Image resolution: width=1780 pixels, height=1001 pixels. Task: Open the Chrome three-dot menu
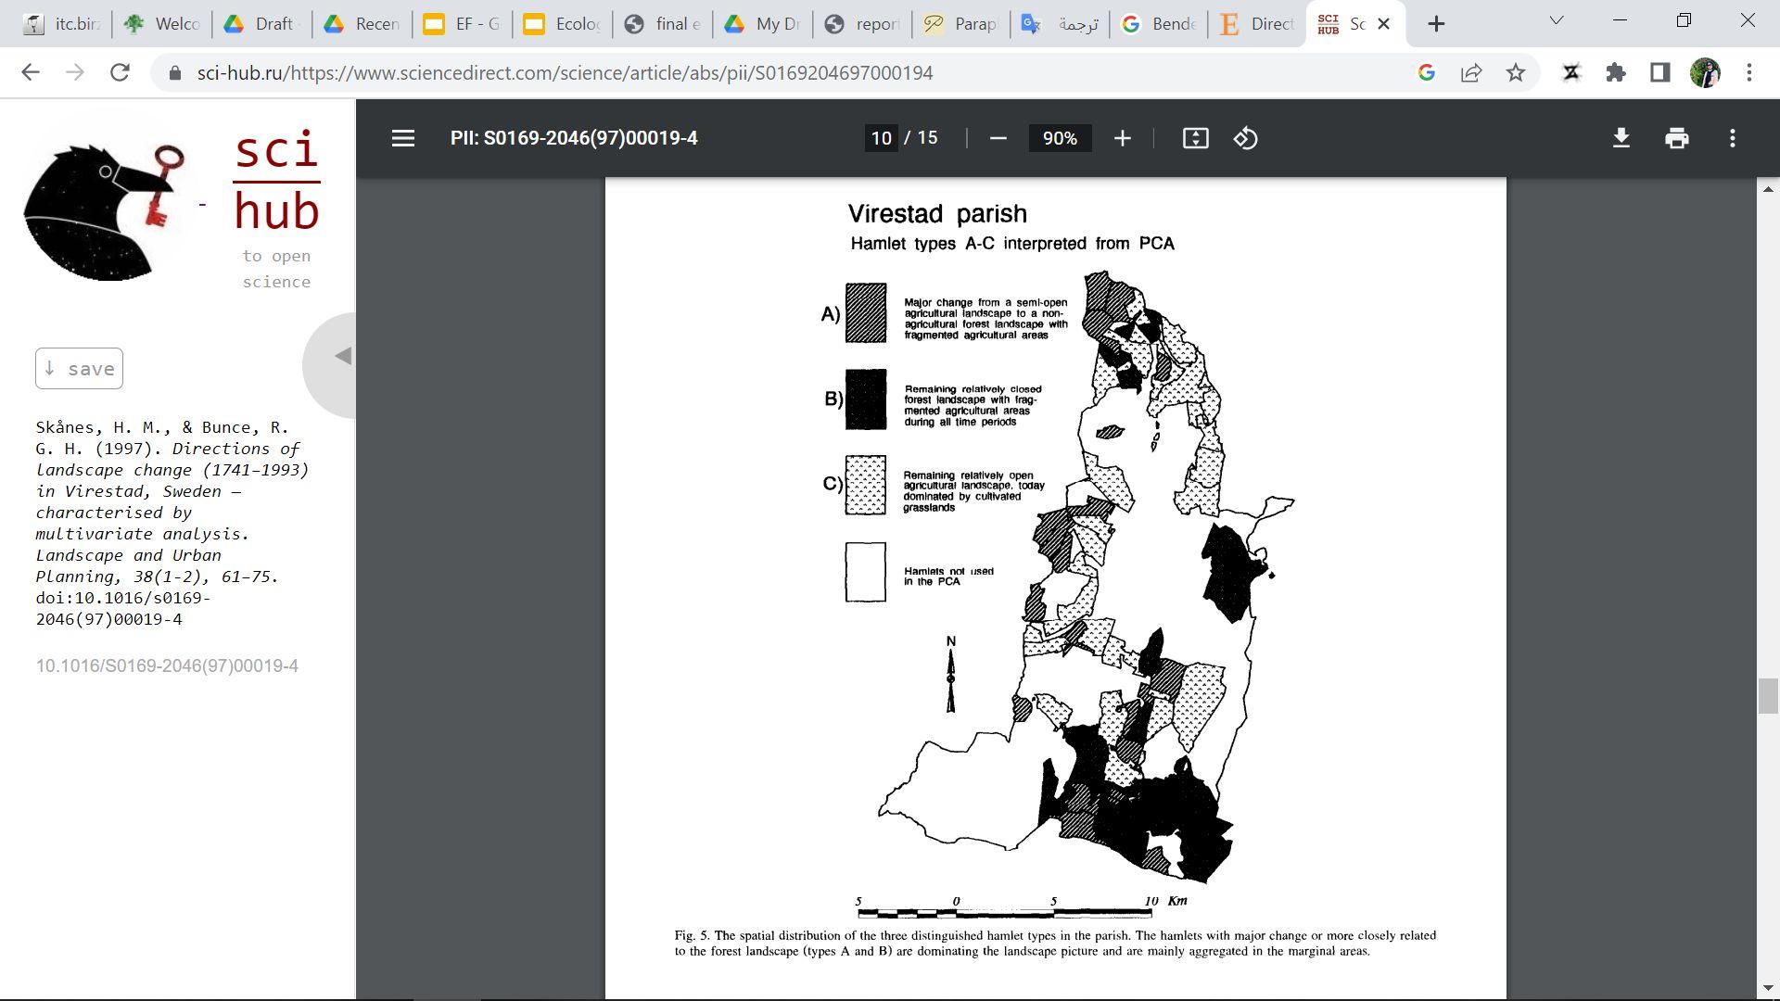coord(1748,72)
